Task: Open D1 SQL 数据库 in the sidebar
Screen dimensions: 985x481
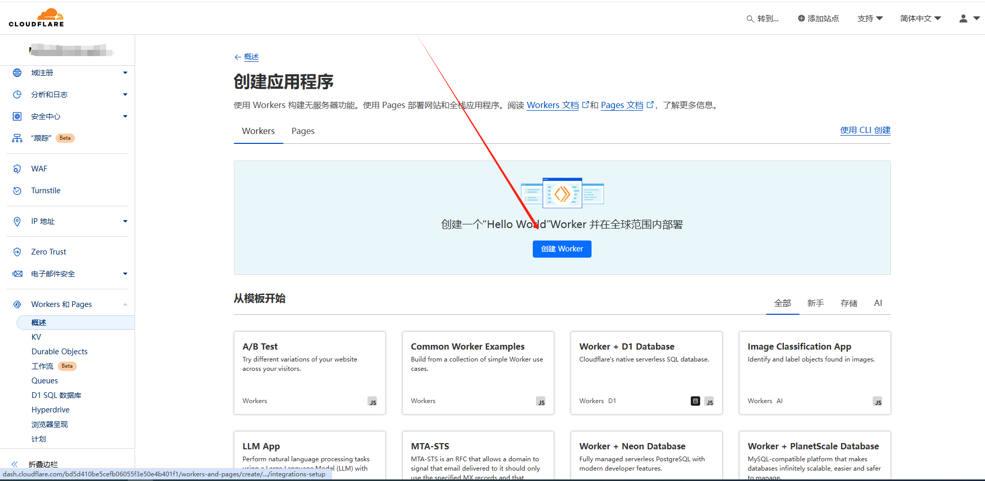Action: point(57,395)
